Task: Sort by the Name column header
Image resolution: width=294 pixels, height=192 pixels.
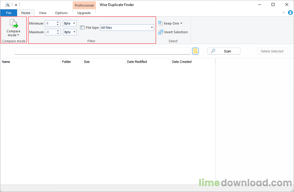Action: coord(30,62)
